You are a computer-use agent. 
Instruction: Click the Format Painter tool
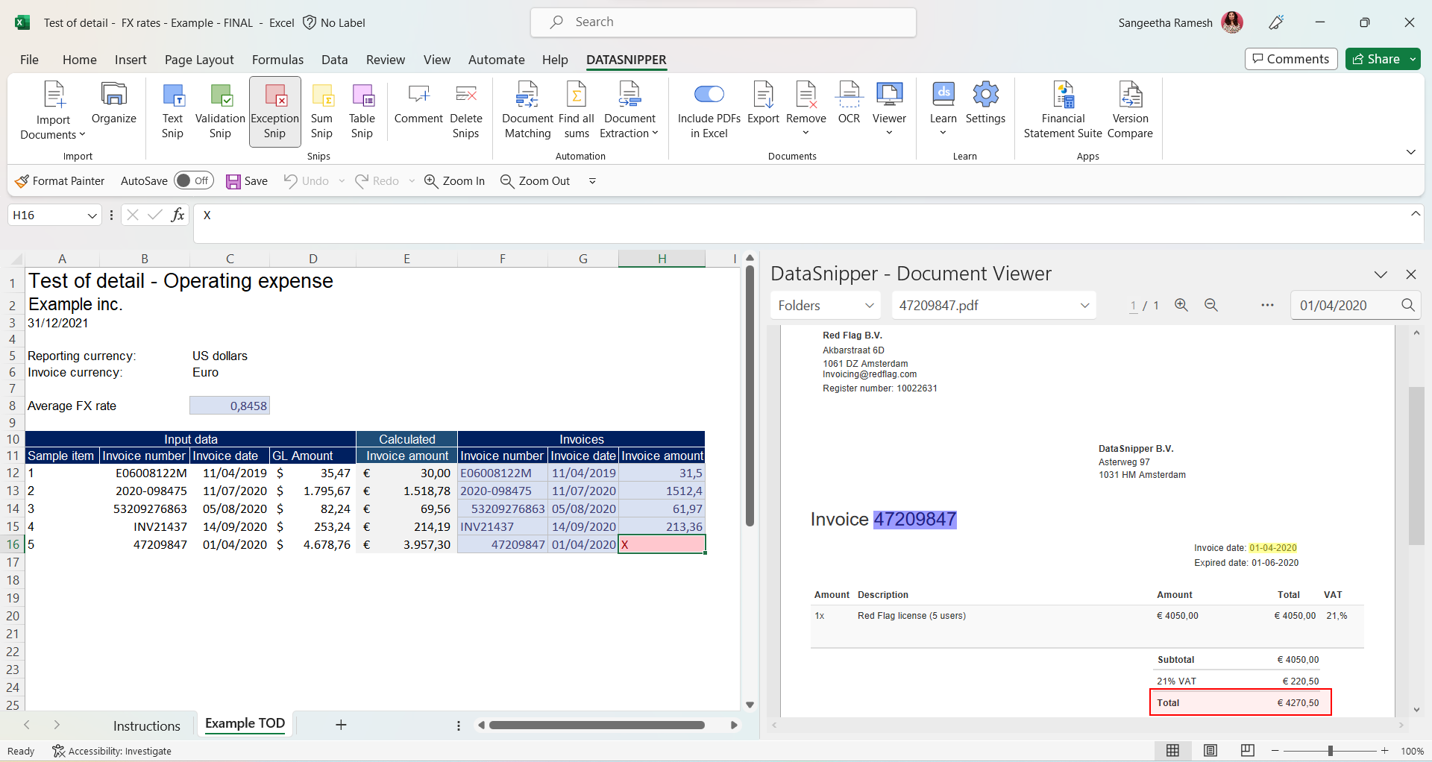click(x=60, y=181)
